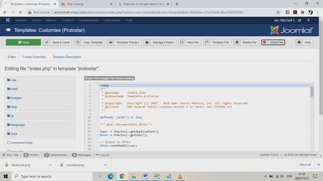Expand the images folder
This screenshot has width=323, height=181.
pyautogui.click(x=40, y=98)
